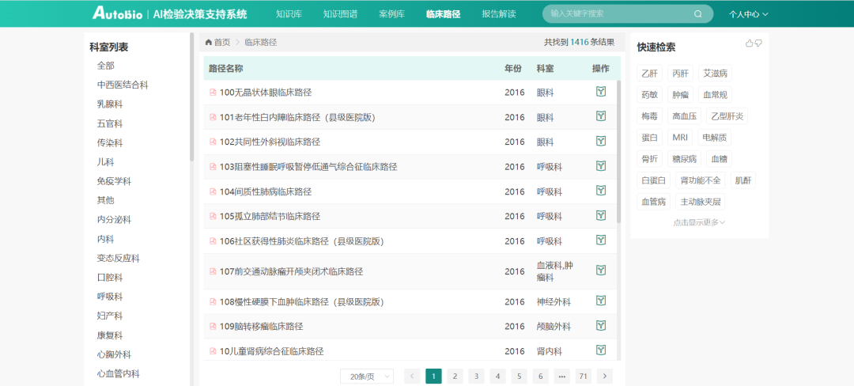
Task: Click operation icon for 100无晶状体眼临床路径
Action: pyautogui.click(x=601, y=92)
